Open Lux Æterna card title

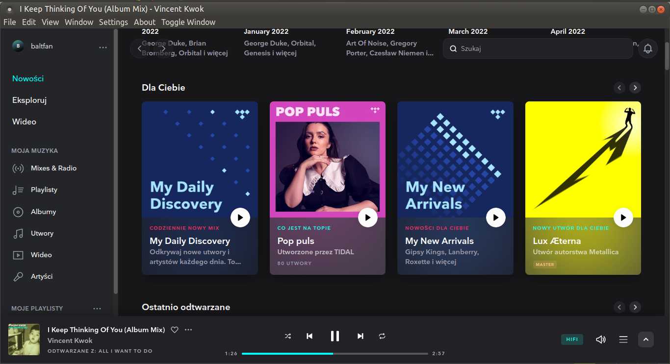(557, 241)
